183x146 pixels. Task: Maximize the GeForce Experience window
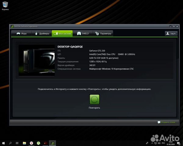click(x=174, y=26)
